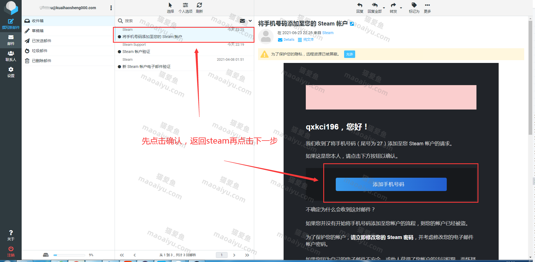This screenshot has width=535, height=262.
Task: Log out of the mailbox
Action: [11, 251]
